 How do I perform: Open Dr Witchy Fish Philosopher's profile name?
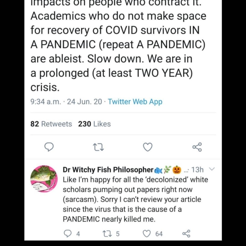[x=108, y=169]
